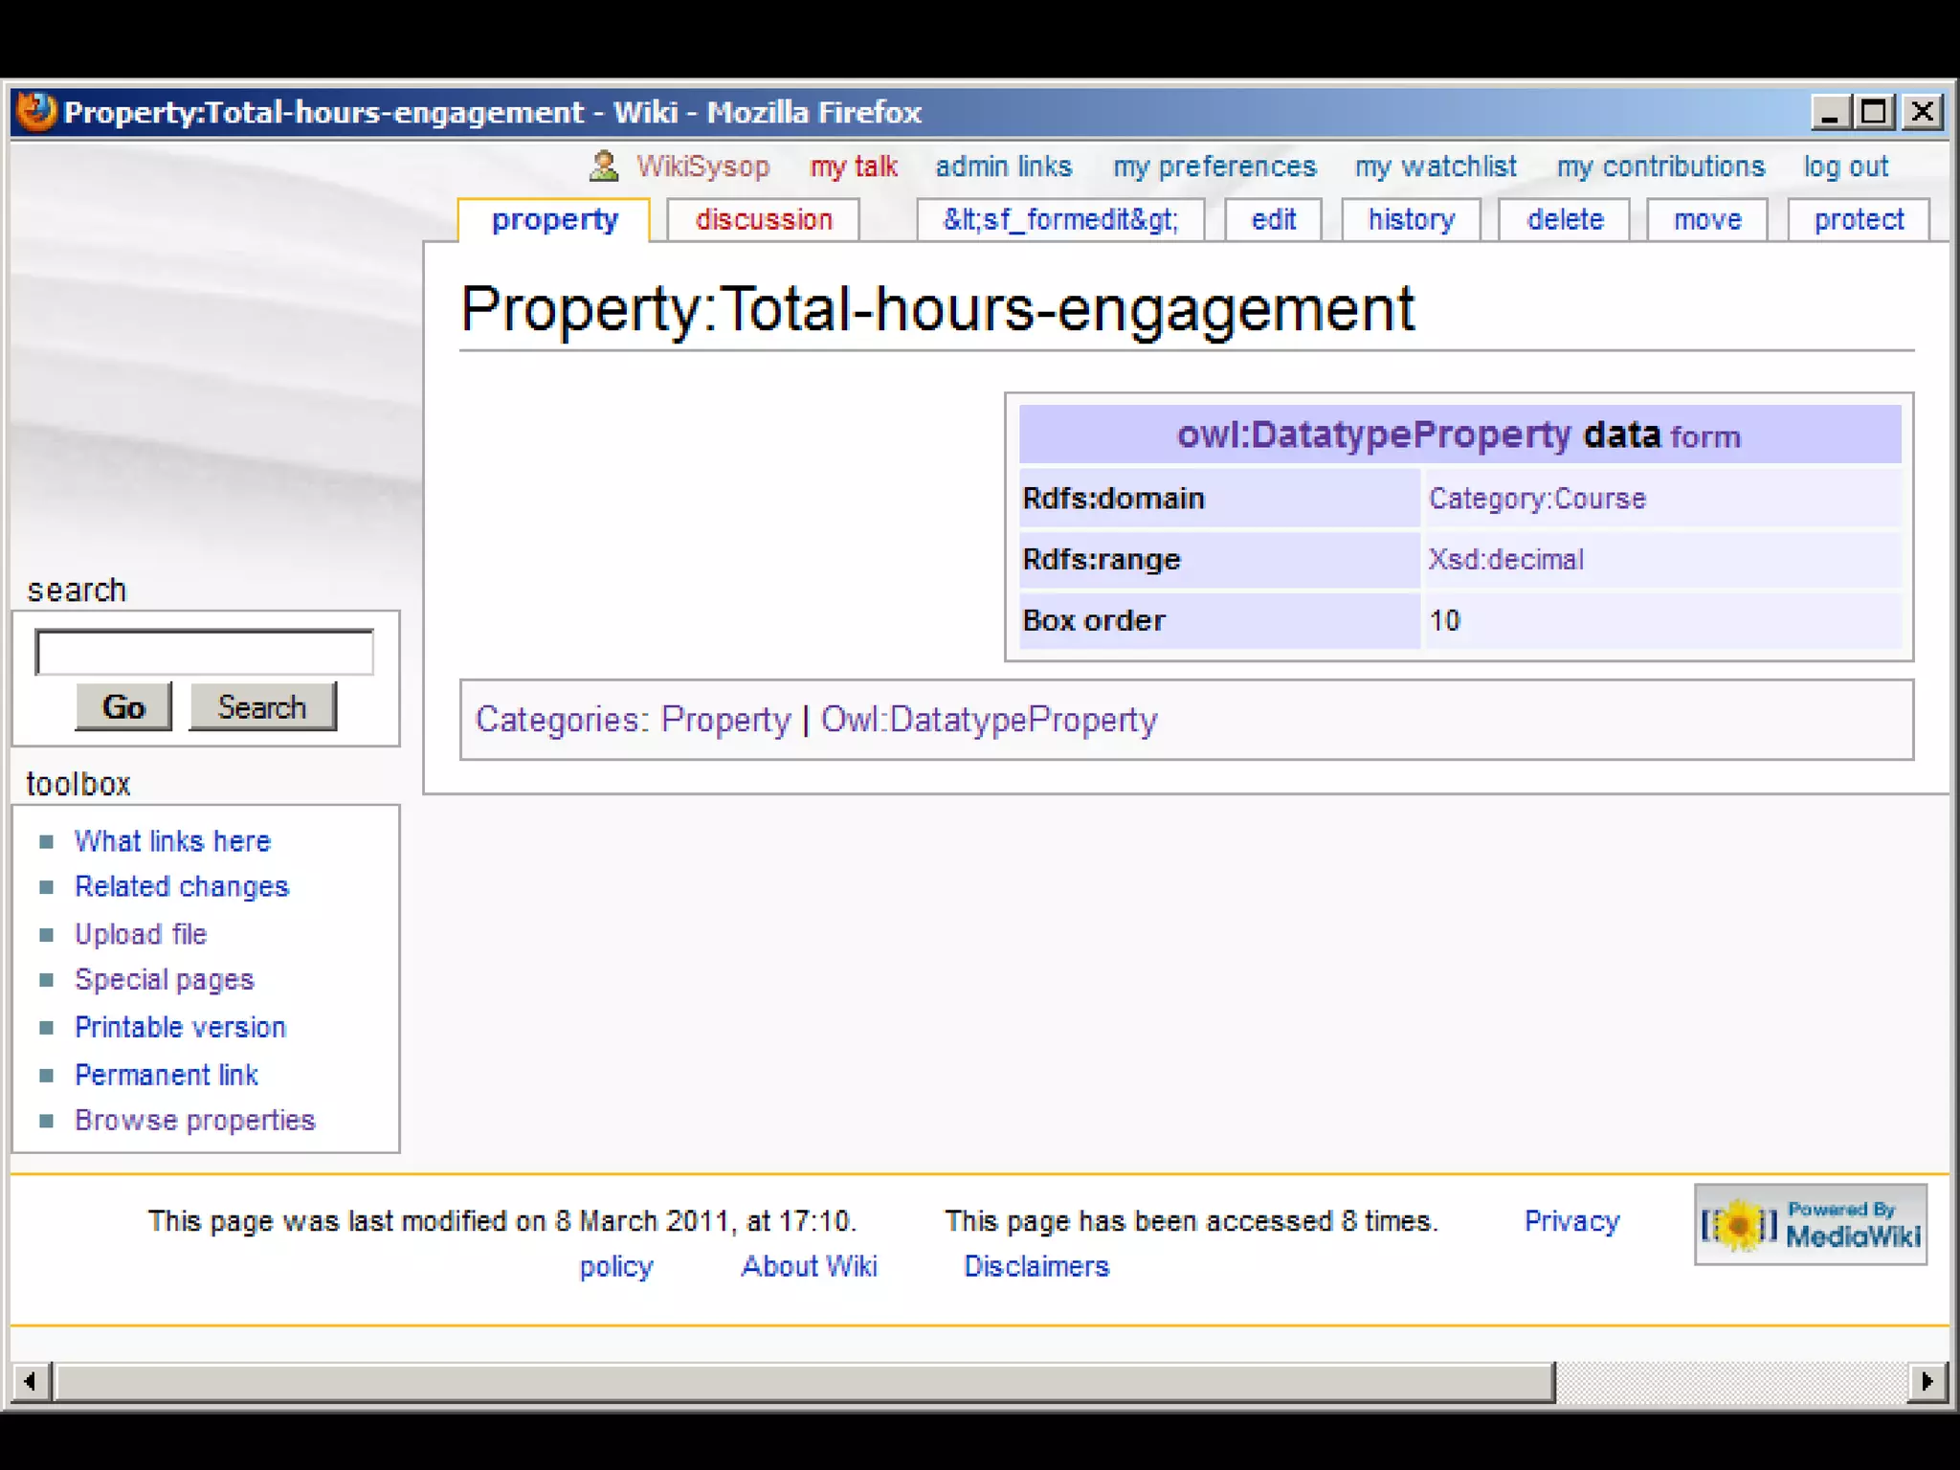Maximize the Firefox window
Viewport: 1960px width, 1470px height.
(x=1874, y=112)
